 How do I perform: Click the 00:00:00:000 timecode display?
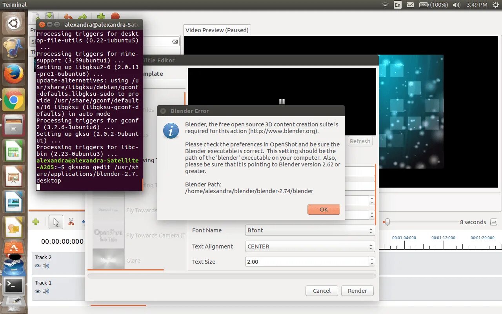(x=62, y=242)
